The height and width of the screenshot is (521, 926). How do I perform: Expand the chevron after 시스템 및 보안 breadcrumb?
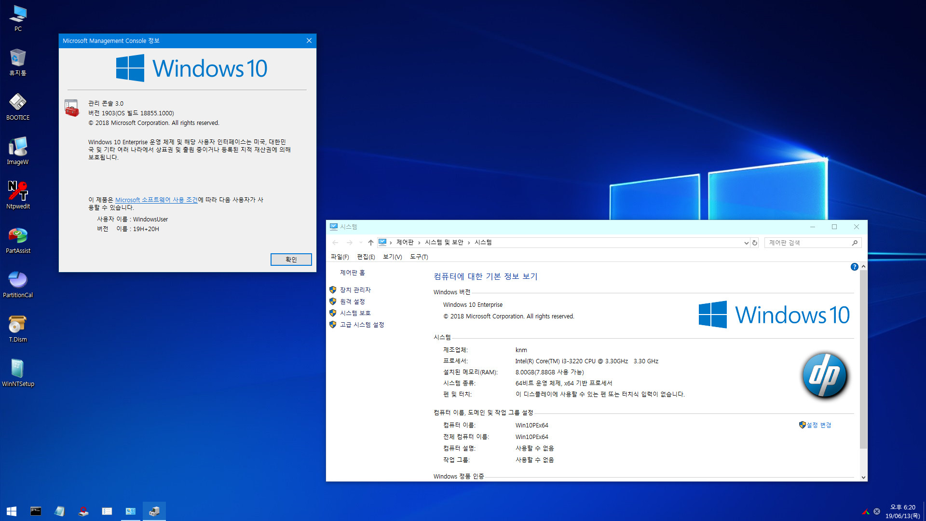[x=469, y=243]
